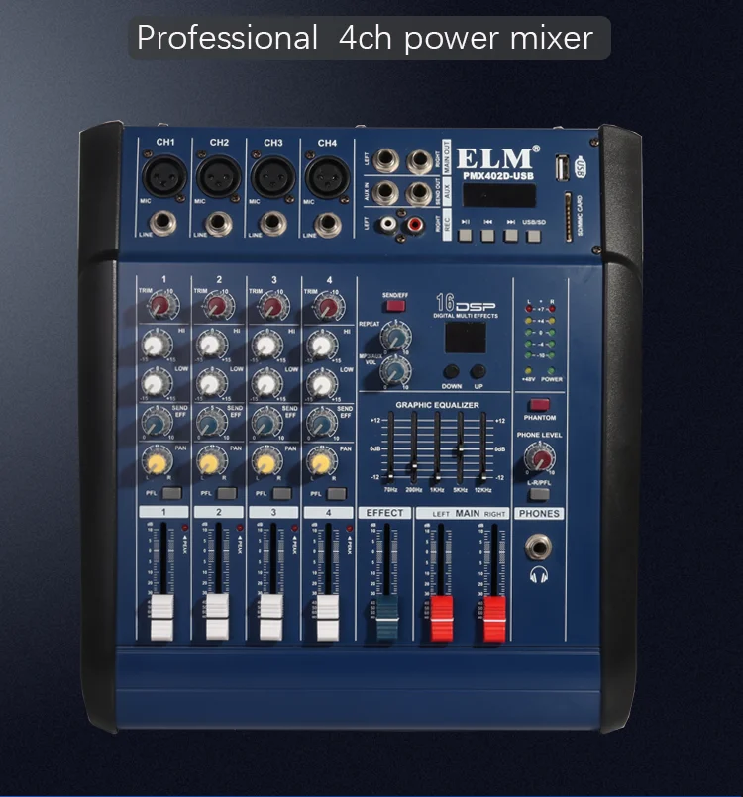This screenshot has height=797, width=743.
Task: Click the channel 1 white fader
Action: tap(162, 617)
